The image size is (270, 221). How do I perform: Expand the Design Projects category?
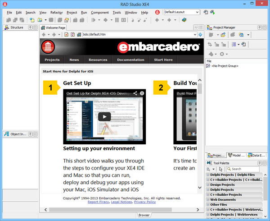click(208, 184)
